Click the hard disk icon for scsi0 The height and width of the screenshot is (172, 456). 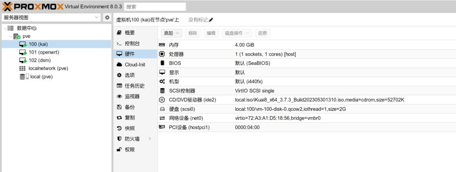[162, 109]
